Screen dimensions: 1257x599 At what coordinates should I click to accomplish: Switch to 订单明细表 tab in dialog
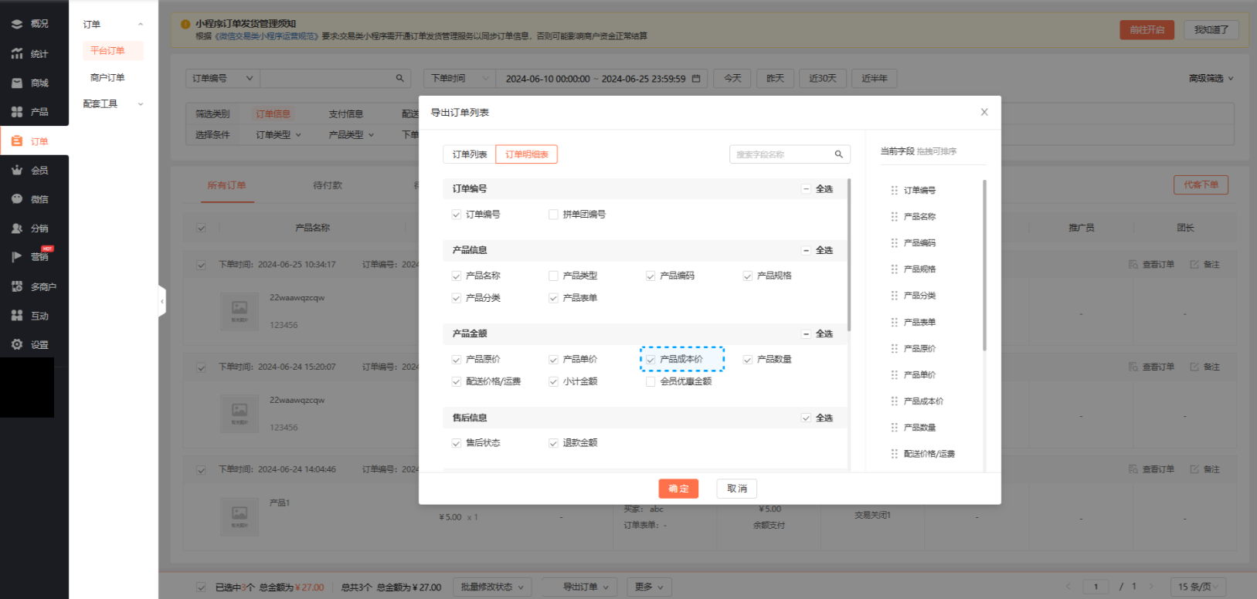click(x=526, y=154)
